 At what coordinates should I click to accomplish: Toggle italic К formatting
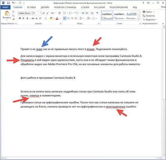pyautogui.click(x=23, y=18)
